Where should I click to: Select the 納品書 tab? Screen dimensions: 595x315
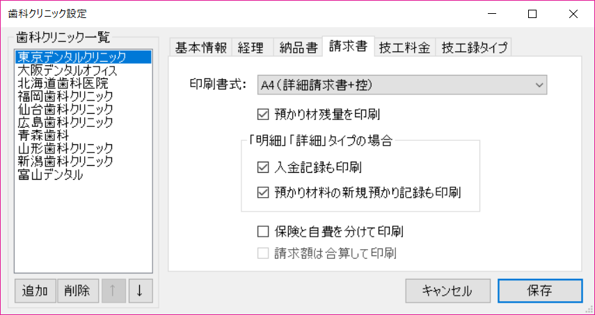(297, 47)
